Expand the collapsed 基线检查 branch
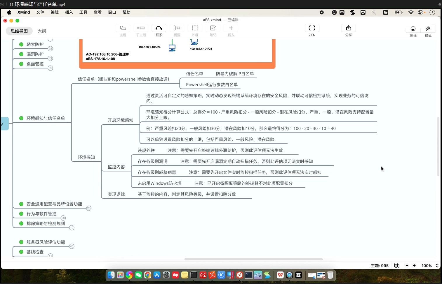 pos(50,256)
